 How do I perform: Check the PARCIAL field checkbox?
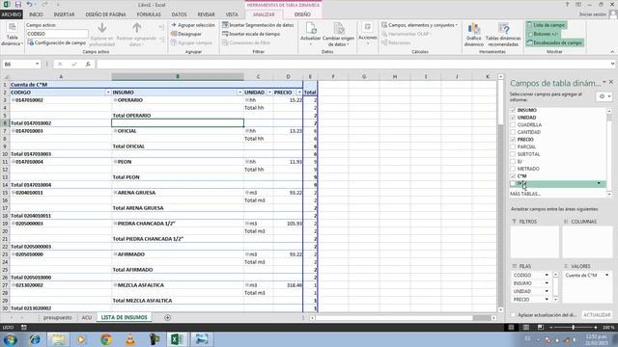coord(513,147)
